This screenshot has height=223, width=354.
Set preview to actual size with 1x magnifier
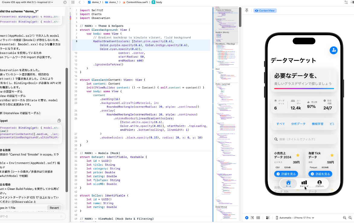point(350,218)
